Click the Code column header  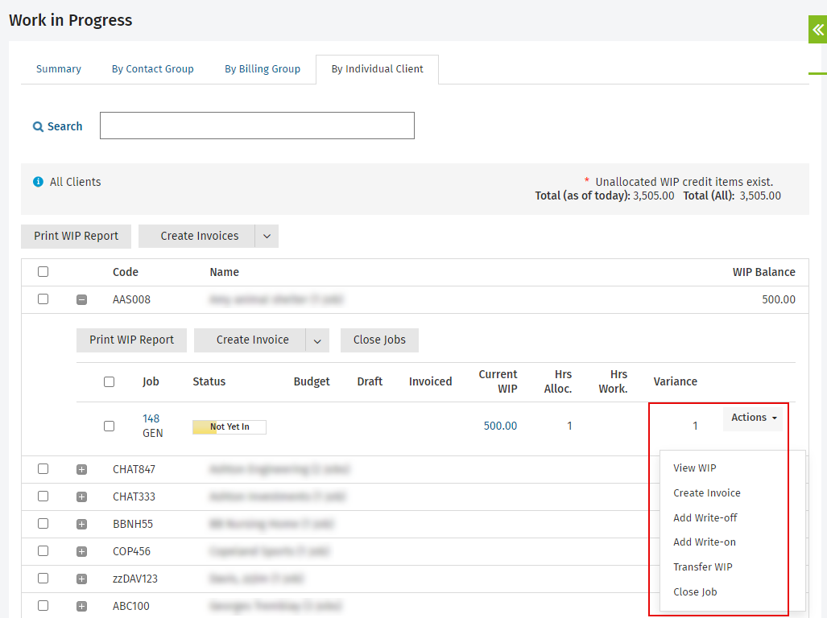126,272
